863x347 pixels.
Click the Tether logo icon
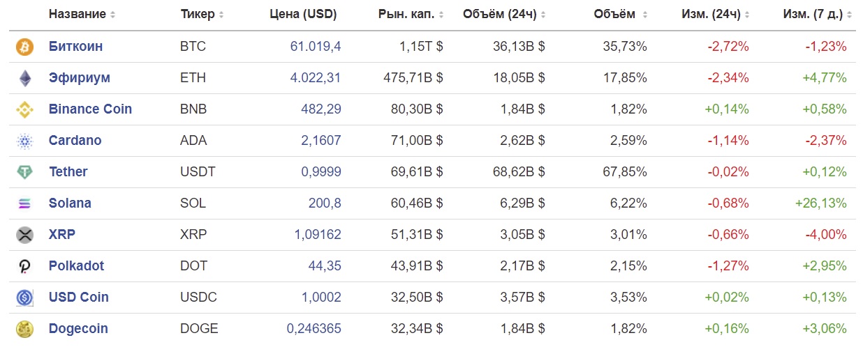24,172
